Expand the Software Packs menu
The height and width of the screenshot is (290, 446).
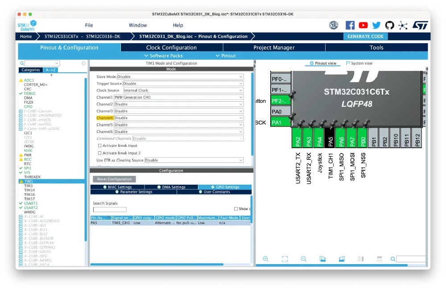(163, 56)
